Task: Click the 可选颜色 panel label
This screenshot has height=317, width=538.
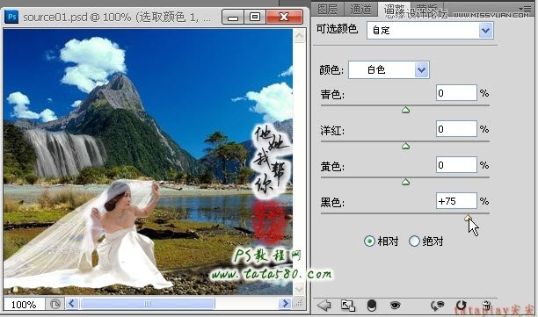Action: point(337,29)
